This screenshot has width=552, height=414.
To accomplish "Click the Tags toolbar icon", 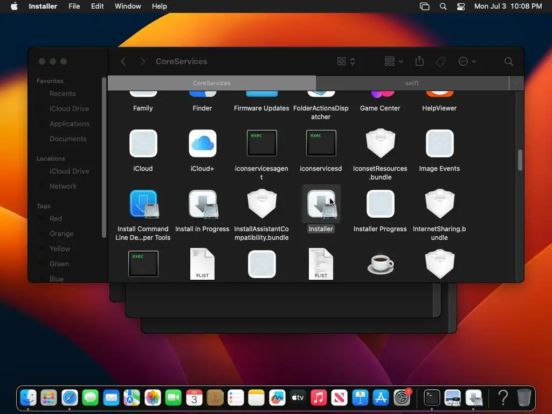I will [x=440, y=61].
